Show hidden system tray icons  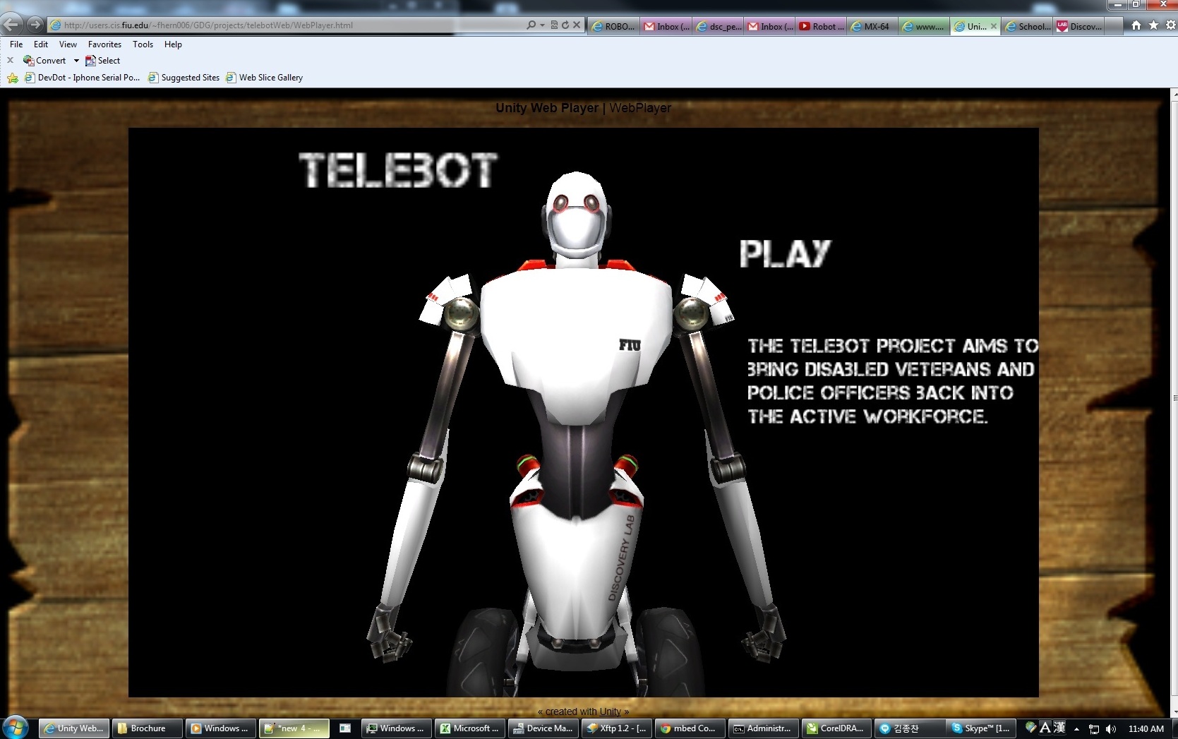pyautogui.click(x=1076, y=728)
